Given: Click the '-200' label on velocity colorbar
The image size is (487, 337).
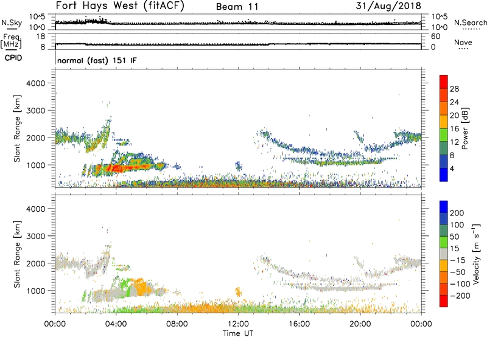Looking at the screenshot, I should pos(460,296).
